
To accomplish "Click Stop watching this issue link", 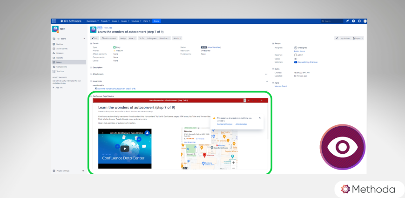I will point(308,62).
